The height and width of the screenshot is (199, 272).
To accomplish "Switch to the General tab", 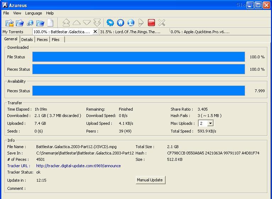I will click(x=11, y=39).
